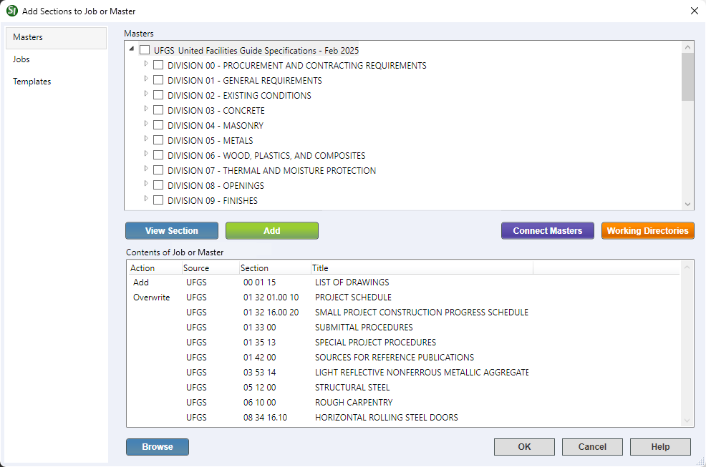Image resolution: width=706 pixels, height=467 pixels.
Task: Collapse the UFGS master tree root
Action: point(132,50)
